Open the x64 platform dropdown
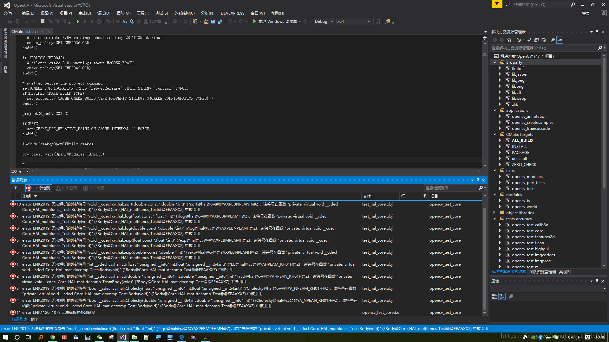The image size is (609, 342). click(353, 22)
